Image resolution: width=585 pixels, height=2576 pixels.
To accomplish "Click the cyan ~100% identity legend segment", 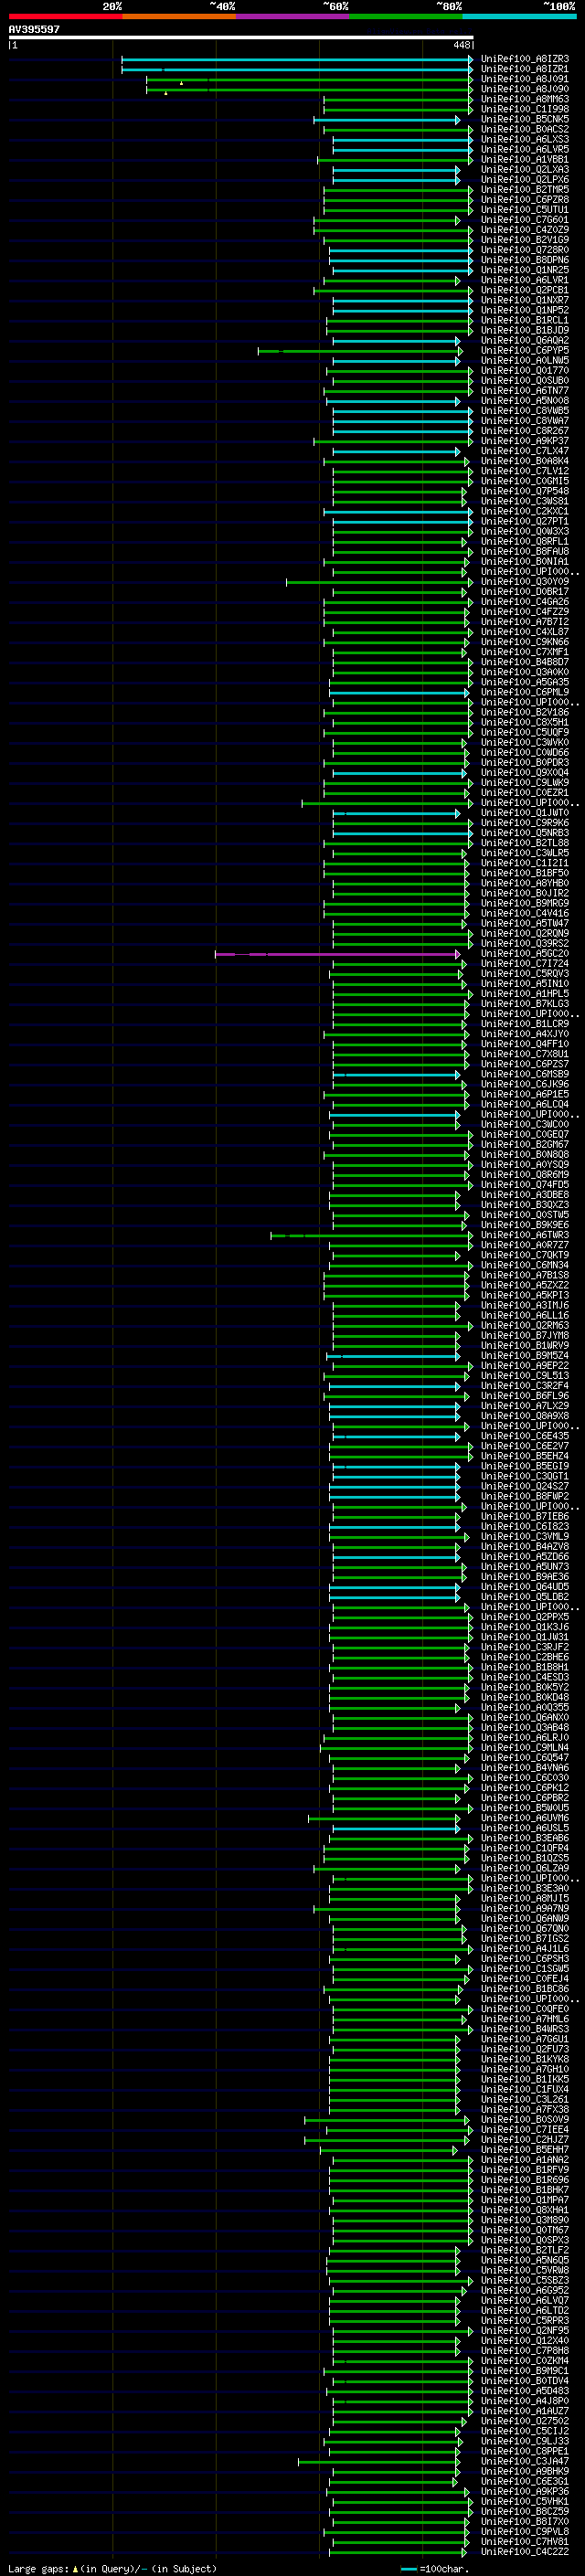I will point(519,16).
